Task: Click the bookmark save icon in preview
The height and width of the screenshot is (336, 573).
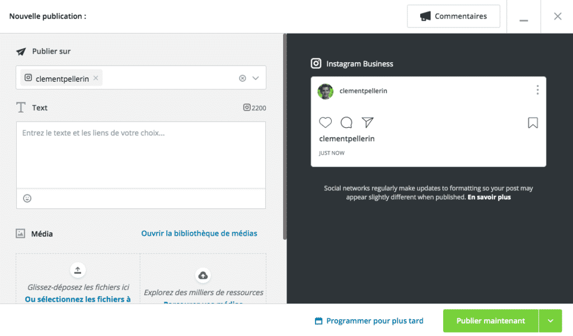Action: point(533,123)
